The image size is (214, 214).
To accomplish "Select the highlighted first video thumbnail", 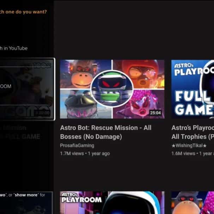I will [x=27, y=89].
